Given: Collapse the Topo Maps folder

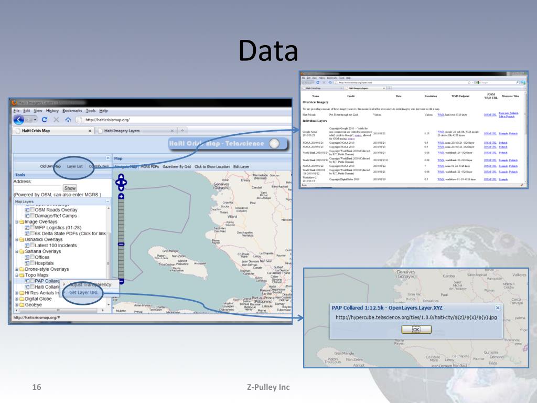Looking at the screenshot, I should coord(16,275).
